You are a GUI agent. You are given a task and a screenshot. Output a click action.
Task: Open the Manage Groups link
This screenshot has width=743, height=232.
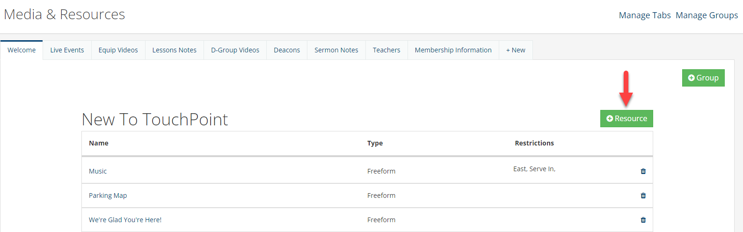[x=707, y=15]
